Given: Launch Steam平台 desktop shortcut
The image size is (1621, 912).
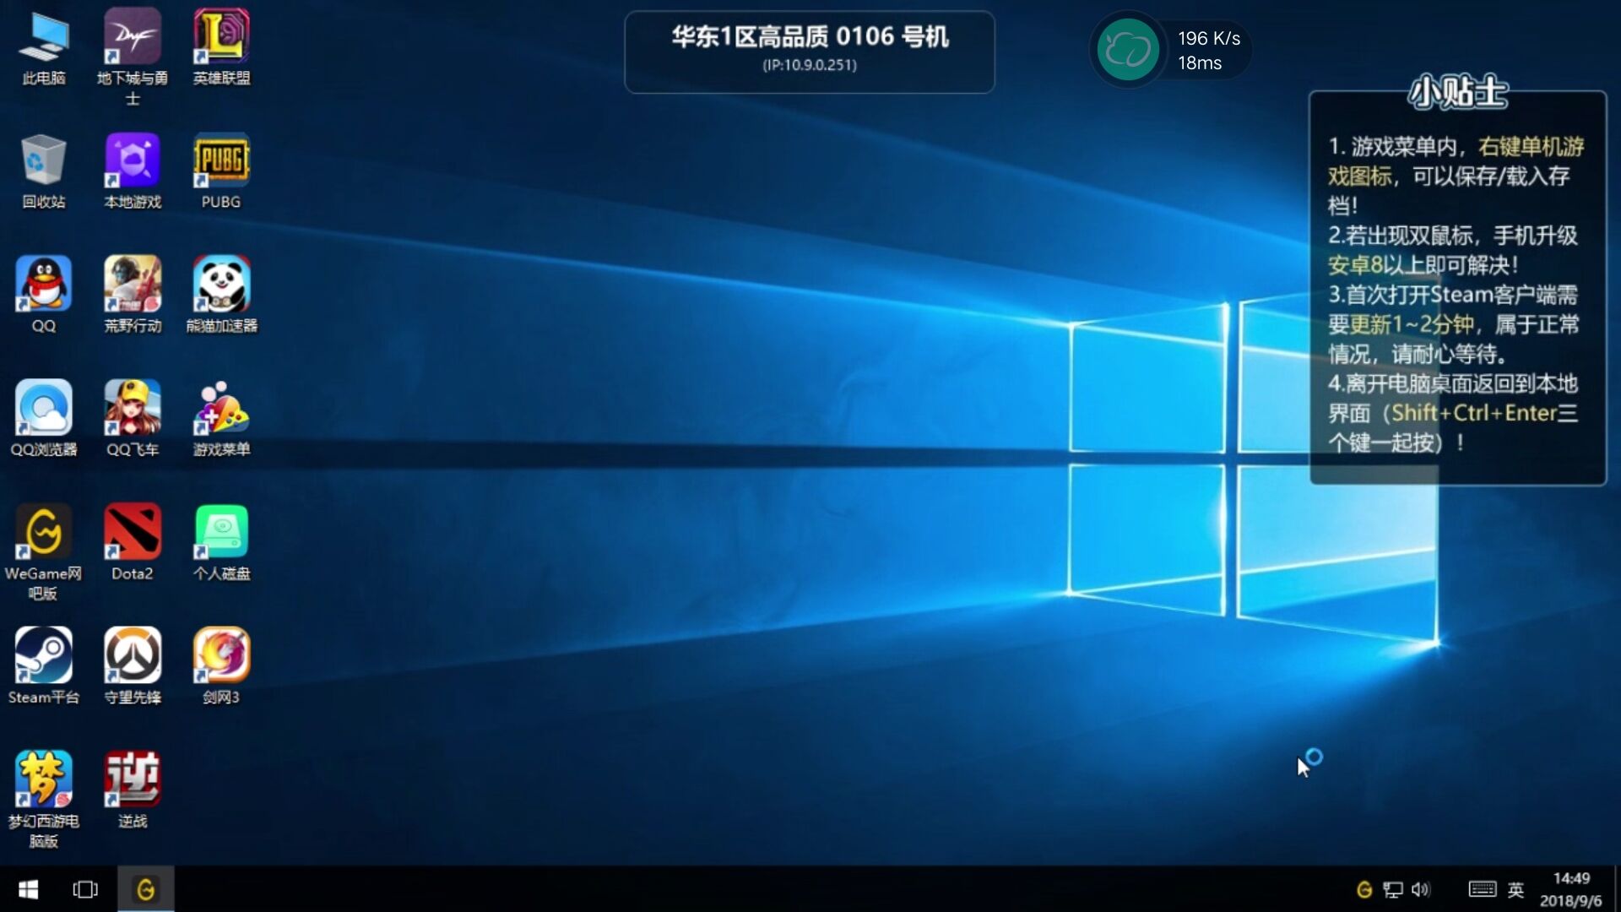Looking at the screenshot, I should (44, 667).
